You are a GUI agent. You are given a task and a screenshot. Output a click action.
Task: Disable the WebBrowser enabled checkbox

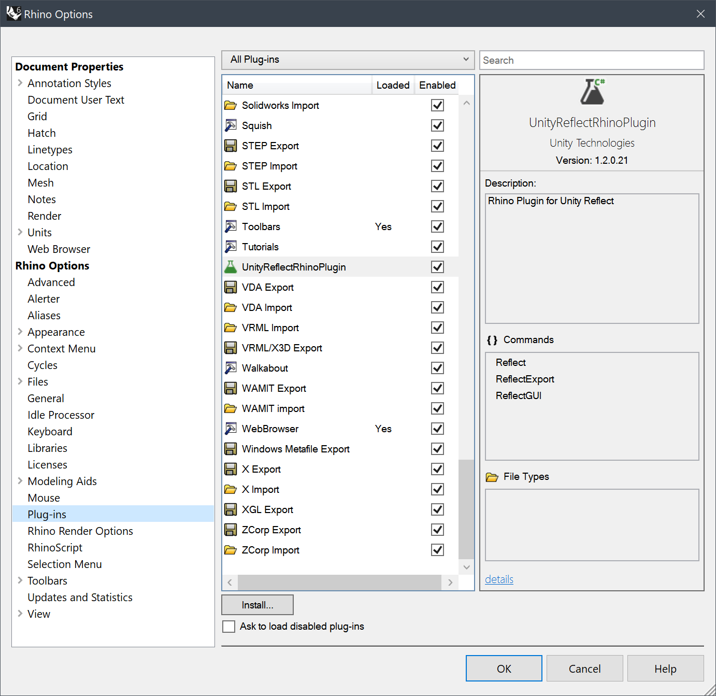438,429
